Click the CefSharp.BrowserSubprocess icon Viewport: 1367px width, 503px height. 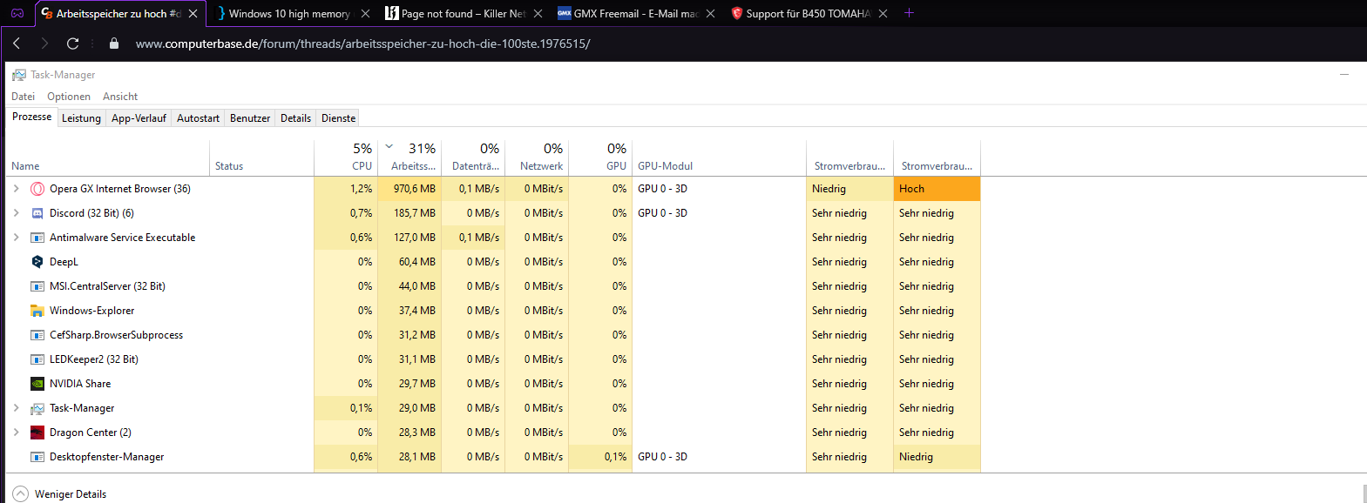click(x=37, y=335)
